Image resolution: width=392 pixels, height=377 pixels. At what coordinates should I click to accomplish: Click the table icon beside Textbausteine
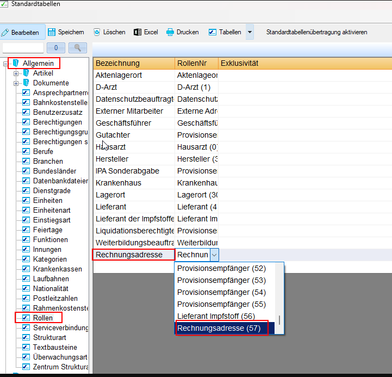(26, 347)
